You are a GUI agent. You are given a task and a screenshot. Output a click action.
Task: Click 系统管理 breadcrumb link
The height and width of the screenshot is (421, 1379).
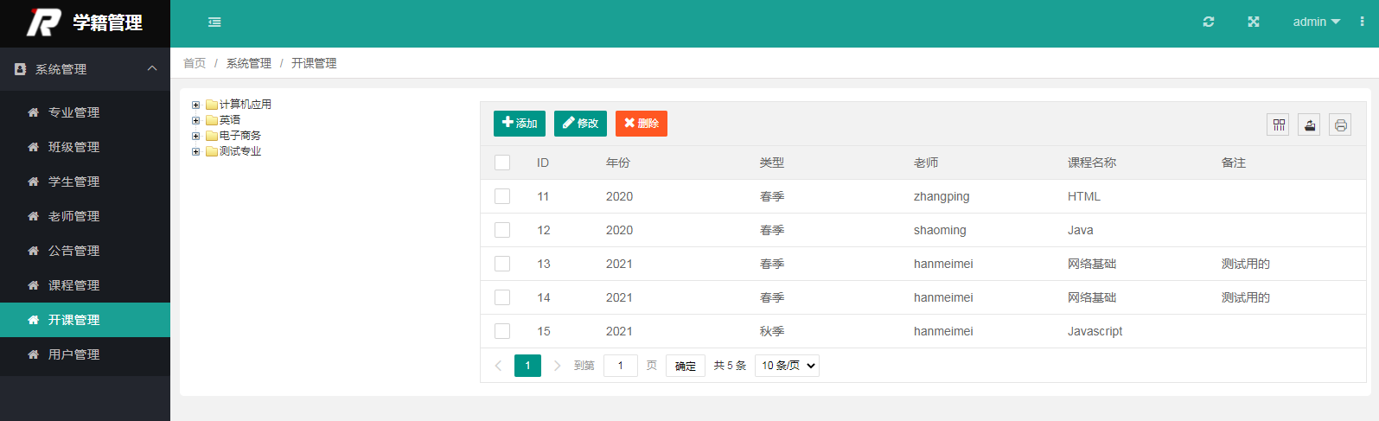249,63
